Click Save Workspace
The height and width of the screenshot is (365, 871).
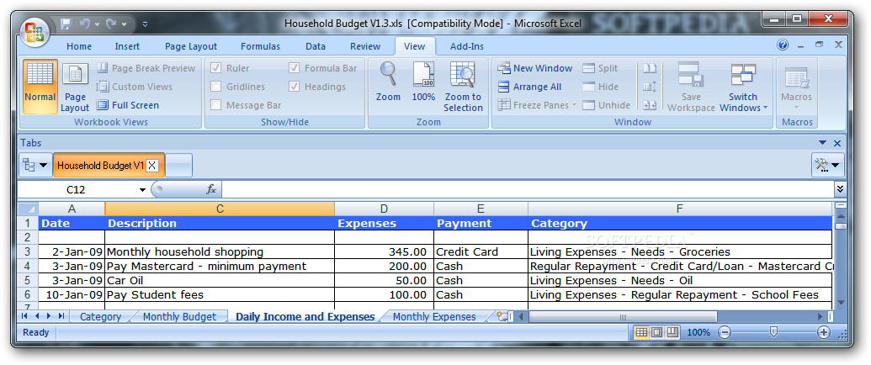pos(691,86)
